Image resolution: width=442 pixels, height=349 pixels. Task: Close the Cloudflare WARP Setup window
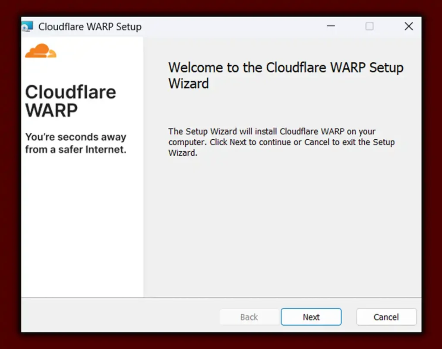point(408,26)
